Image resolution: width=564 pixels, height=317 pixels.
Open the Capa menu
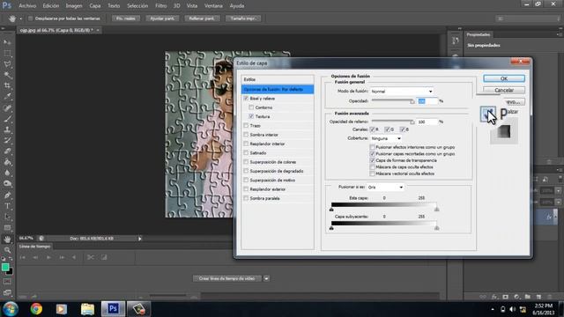(95, 6)
